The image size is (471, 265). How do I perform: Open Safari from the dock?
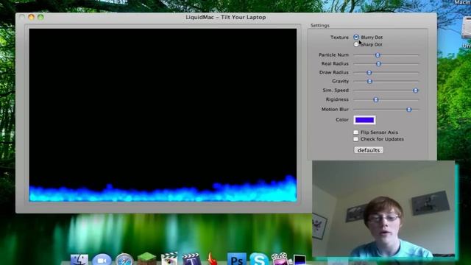tap(124, 260)
